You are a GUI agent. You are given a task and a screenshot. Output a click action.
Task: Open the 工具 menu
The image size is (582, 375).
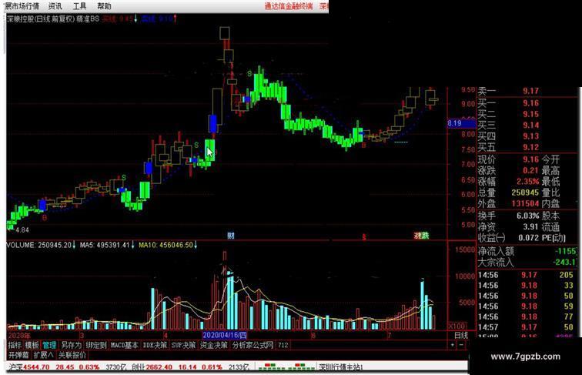79,6
